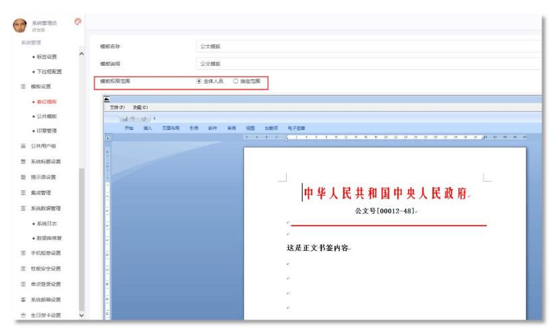Open 系统日志 in the sidebar
549x331 pixels.
[47, 223]
